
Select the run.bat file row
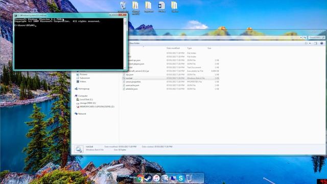[x=171, y=78]
